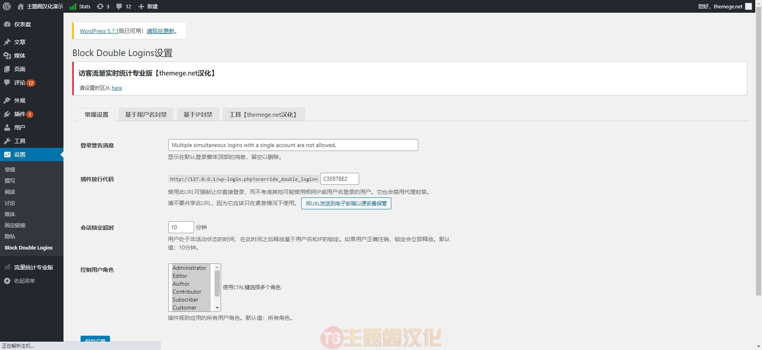
Task: Open the Stats bar chart icon
Action: pos(73,6)
